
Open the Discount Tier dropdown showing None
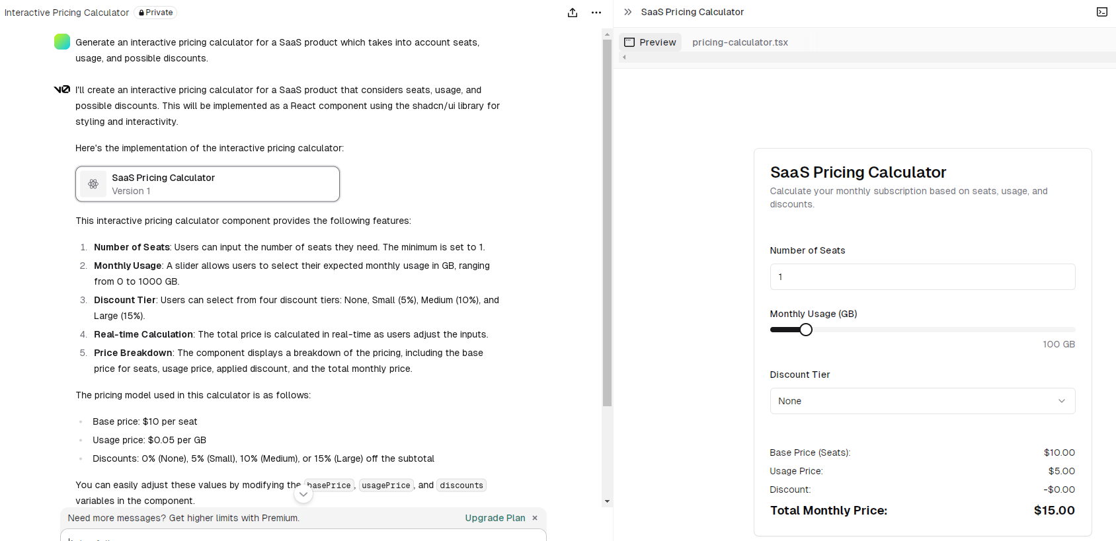(x=922, y=401)
